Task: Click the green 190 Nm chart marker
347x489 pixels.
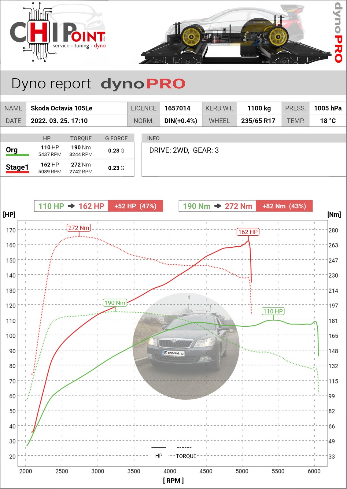Action: click(x=115, y=303)
